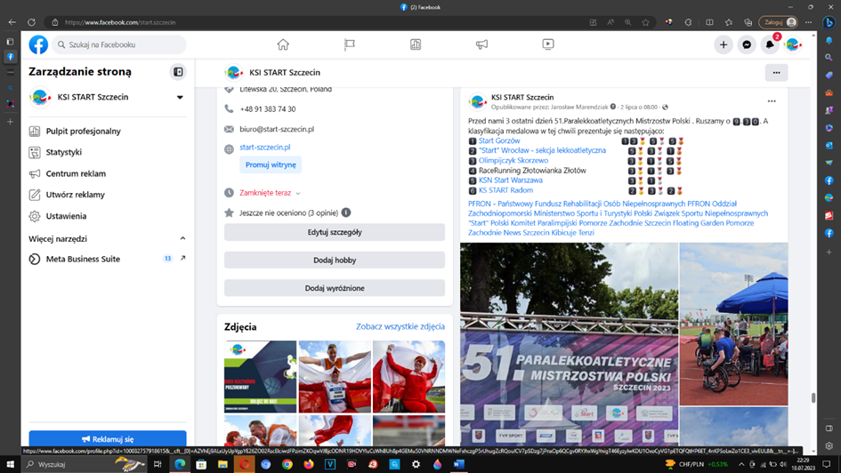841x473 pixels.
Task: Open page options three-dots button
Action: 776,72
